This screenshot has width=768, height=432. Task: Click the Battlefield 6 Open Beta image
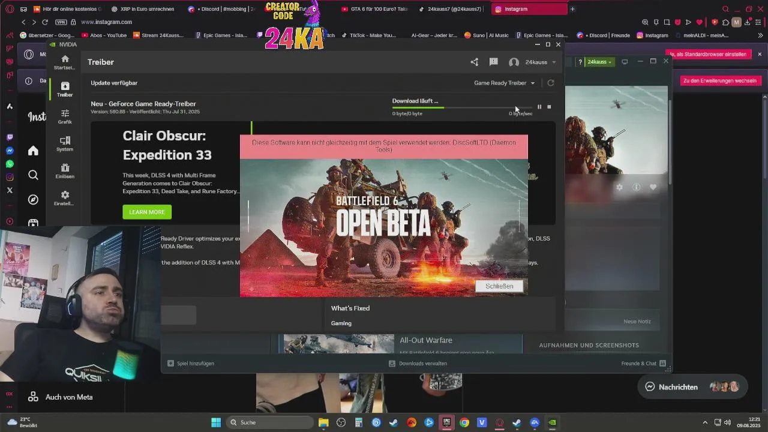tap(384, 227)
